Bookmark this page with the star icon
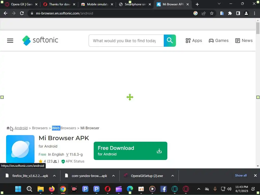The width and height of the screenshot is (260, 195). coord(212,13)
